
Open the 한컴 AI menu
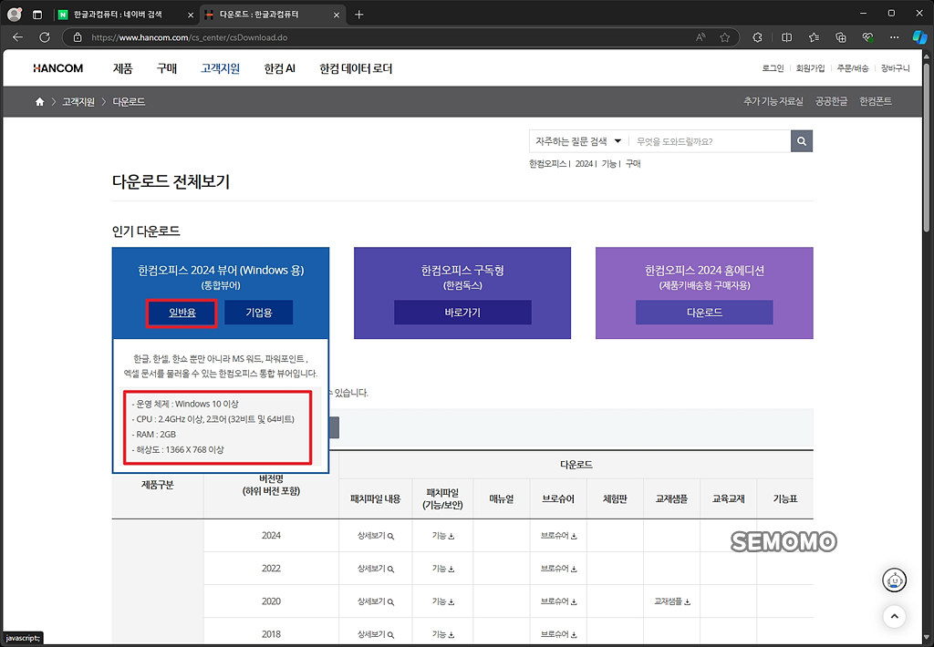point(279,68)
